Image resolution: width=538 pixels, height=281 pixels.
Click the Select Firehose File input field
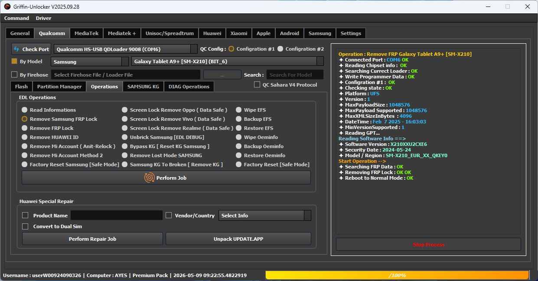coord(126,74)
